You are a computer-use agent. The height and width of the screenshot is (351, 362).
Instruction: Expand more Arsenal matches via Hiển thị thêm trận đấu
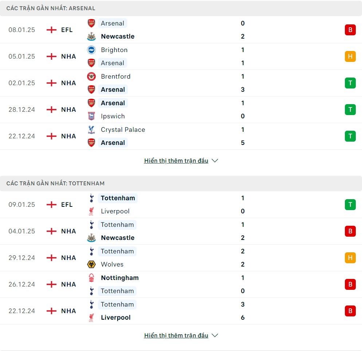click(176, 161)
